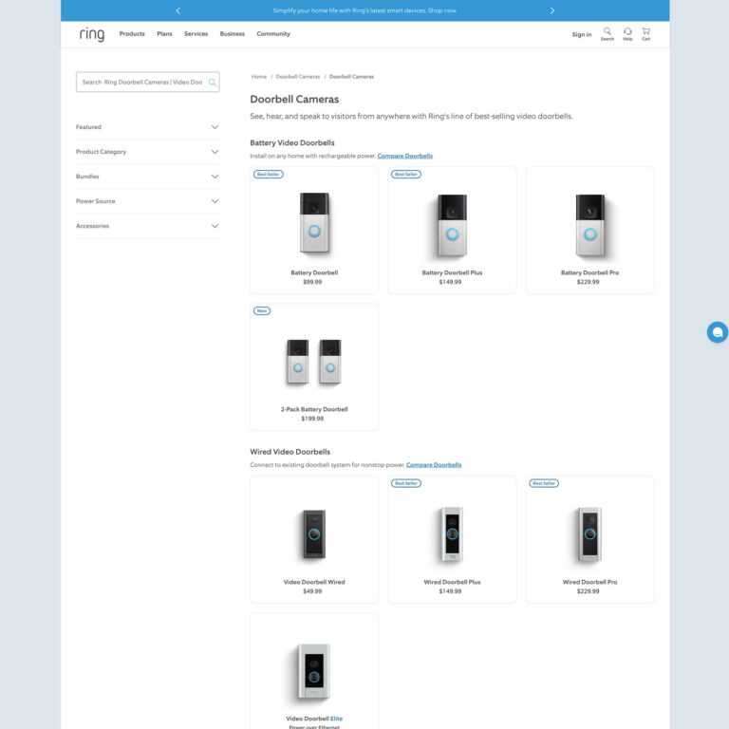The image size is (729, 729).
Task: Open the Help headset icon
Action: coord(627,34)
